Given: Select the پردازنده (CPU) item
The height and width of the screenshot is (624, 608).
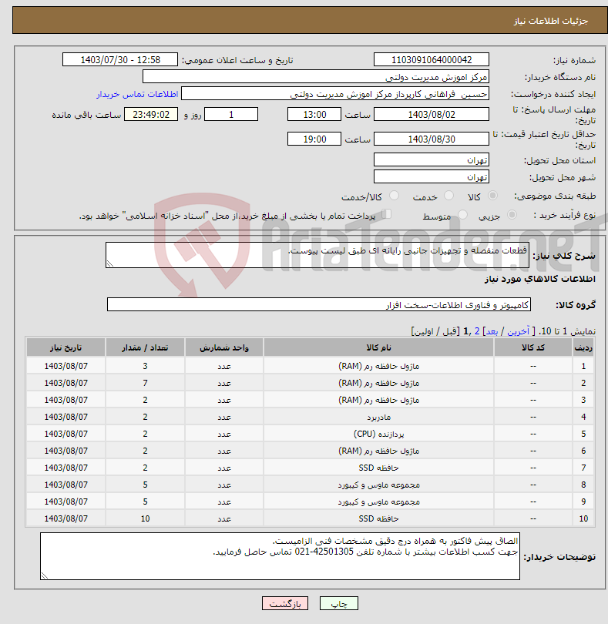Looking at the screenshot, I should pyautogui.click(x=378, y=434).
